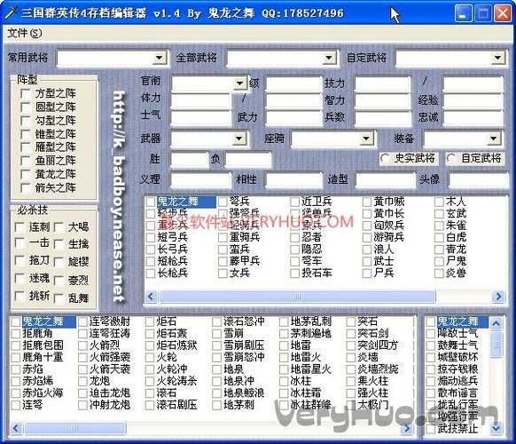Image resolution: width=516 pixels, height=444 pixels.
Task: Click the 造型 input field
Action: [385, 180]
